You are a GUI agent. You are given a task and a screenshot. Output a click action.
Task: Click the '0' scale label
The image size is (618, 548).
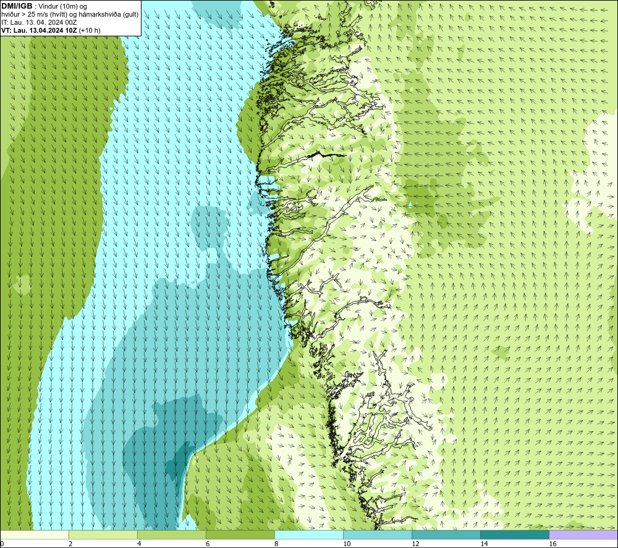coord(2,544)
